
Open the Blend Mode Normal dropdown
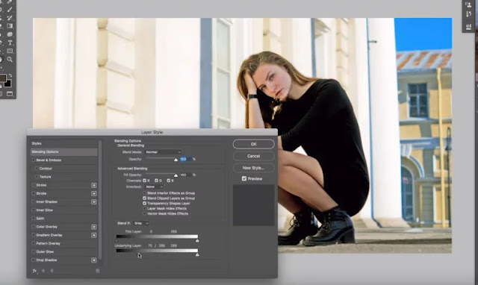(163, 152)
